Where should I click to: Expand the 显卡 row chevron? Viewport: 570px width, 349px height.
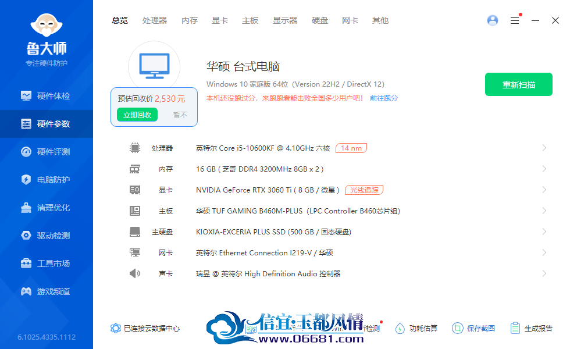pyautogui.click(x=544, y=190)
